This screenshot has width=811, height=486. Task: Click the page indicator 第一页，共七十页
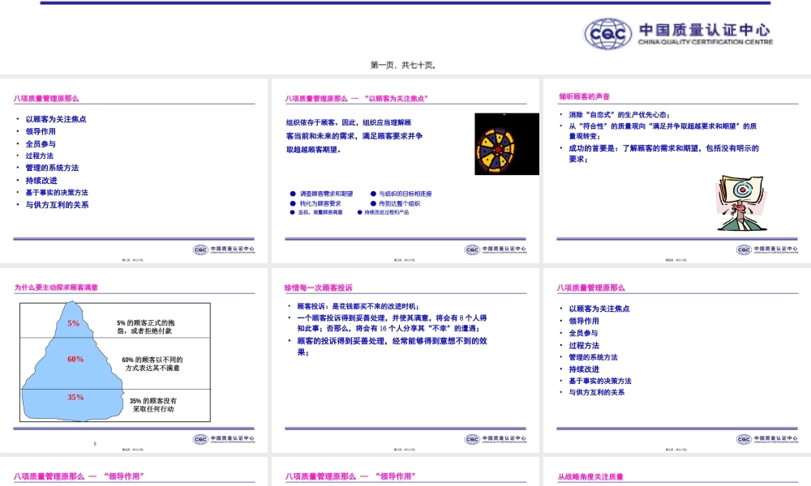[405, 63]
